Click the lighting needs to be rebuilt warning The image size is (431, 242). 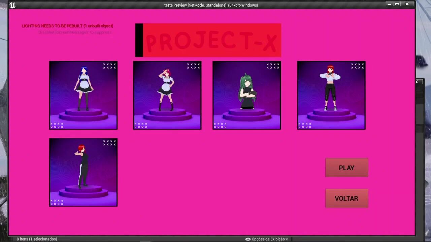[67, 26]
